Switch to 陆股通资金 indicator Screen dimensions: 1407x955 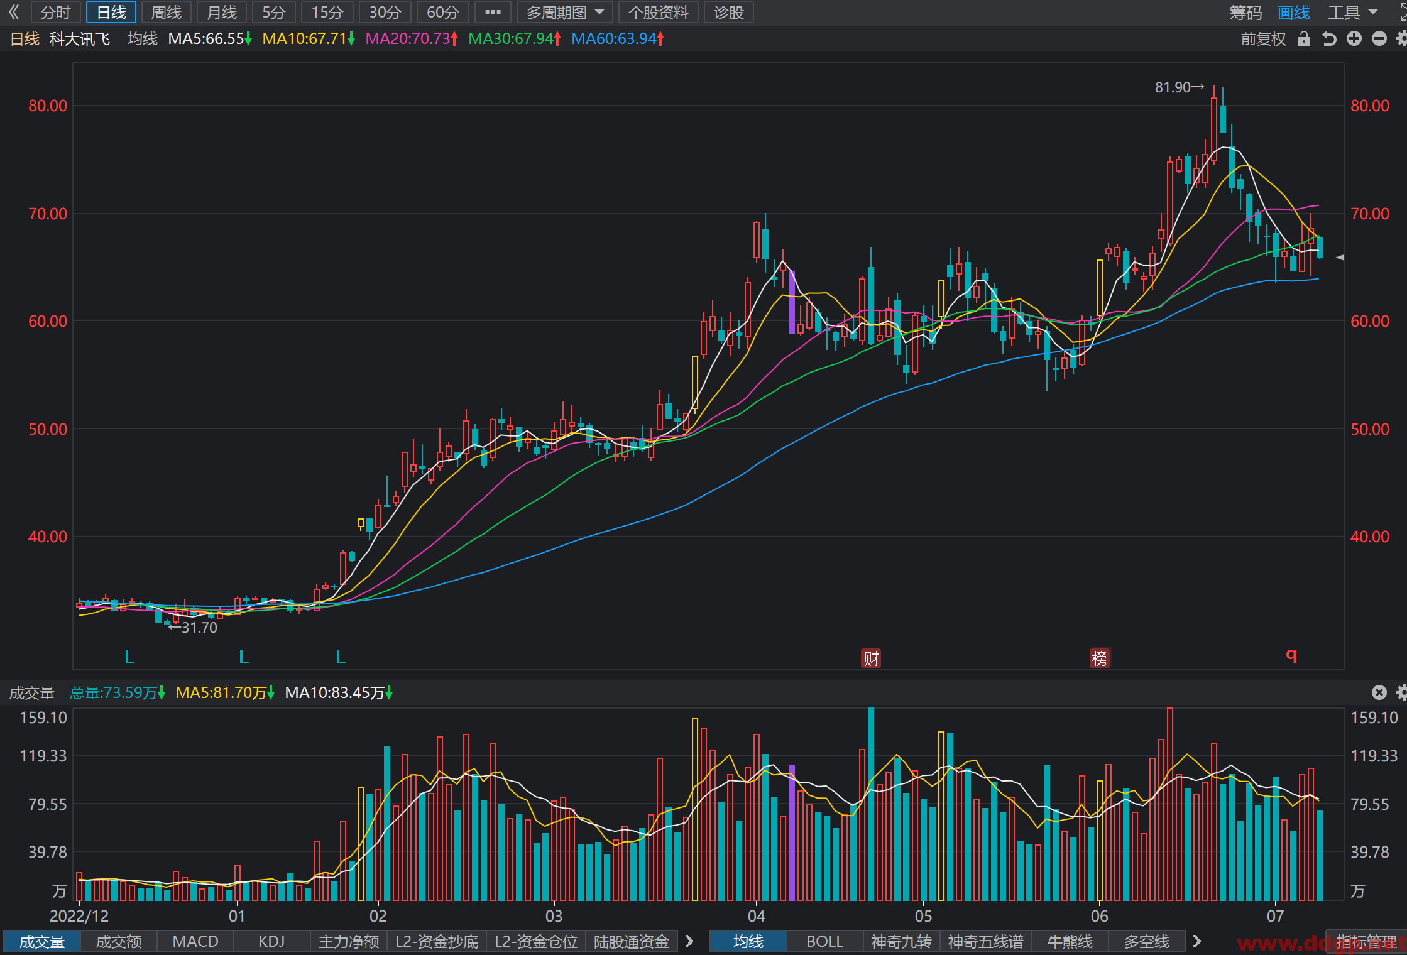pos(632,942)
